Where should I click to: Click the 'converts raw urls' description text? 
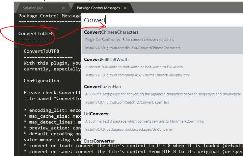pyautogui.click(x=145, y=121)
